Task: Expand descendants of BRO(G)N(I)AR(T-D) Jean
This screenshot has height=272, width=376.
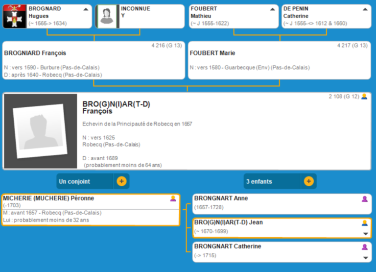Action: (365, 234)
